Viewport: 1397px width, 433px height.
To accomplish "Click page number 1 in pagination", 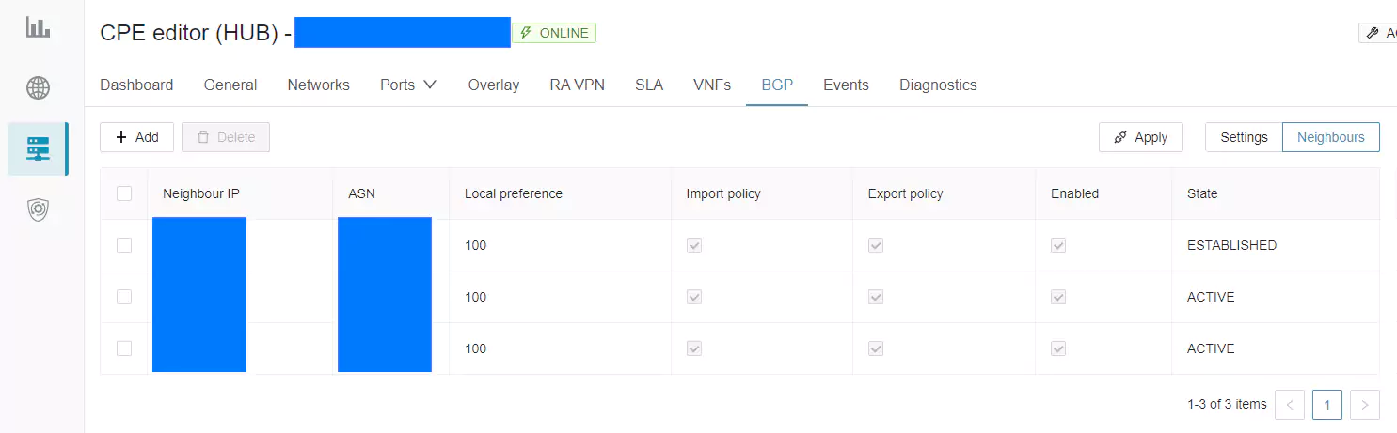I will [x=1326, y=405].
